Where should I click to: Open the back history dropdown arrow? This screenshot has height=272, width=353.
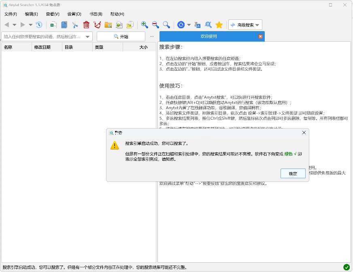pyautogui.click(x=15, y=25)
